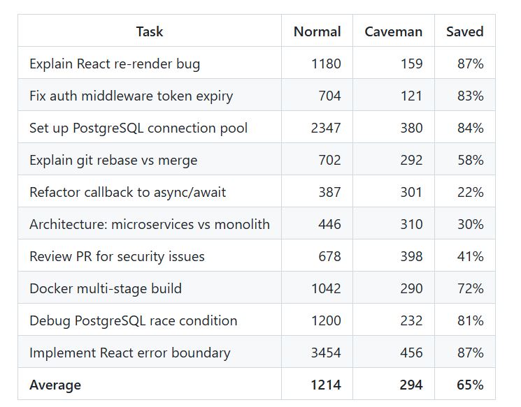Click the Task column header

pyautogui.click(x=150, y=31)
